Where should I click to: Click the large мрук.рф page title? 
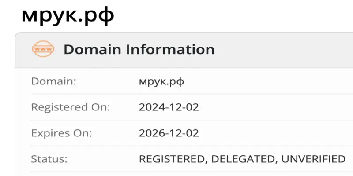click(68, 15)
